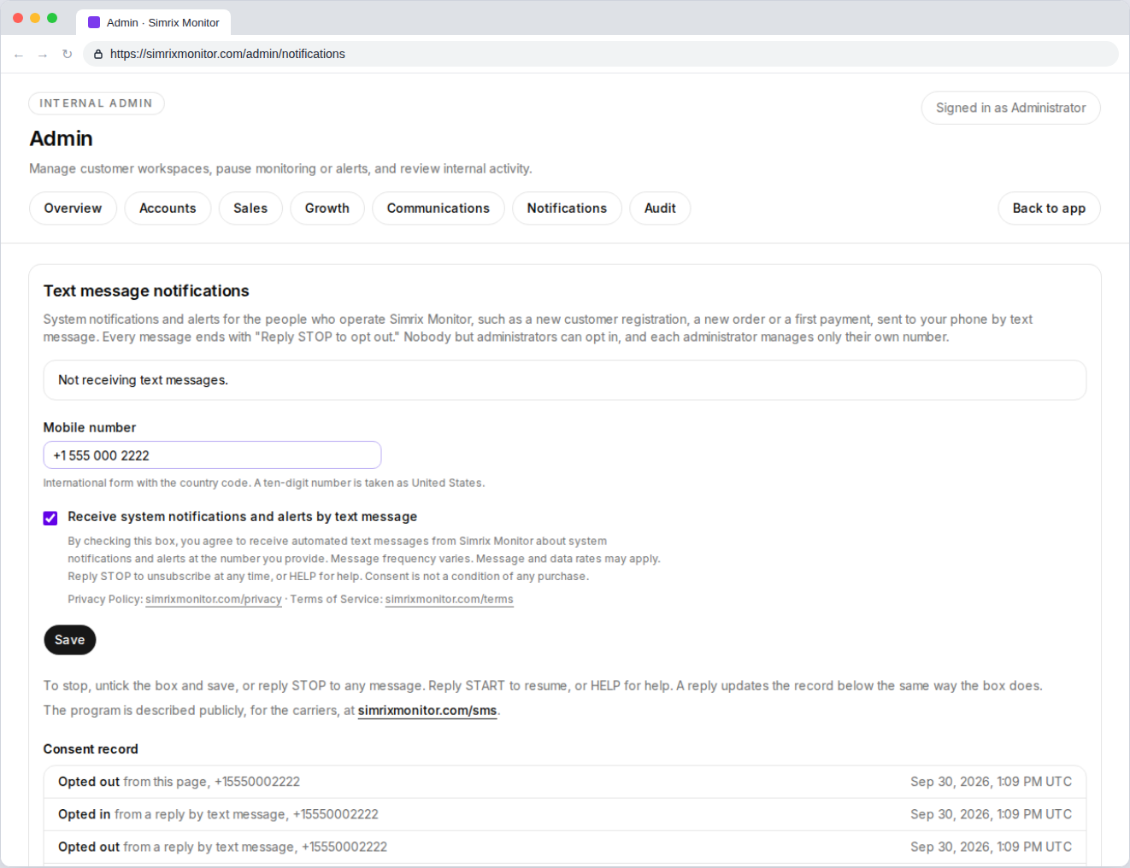Open the simrixmonitor.com/terms link
1130x868 pixels.
click(450, 600)
